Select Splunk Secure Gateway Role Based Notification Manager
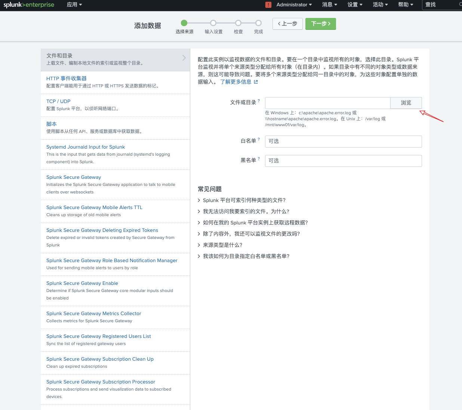The image size is (462, 410). (x=115, y=264)
